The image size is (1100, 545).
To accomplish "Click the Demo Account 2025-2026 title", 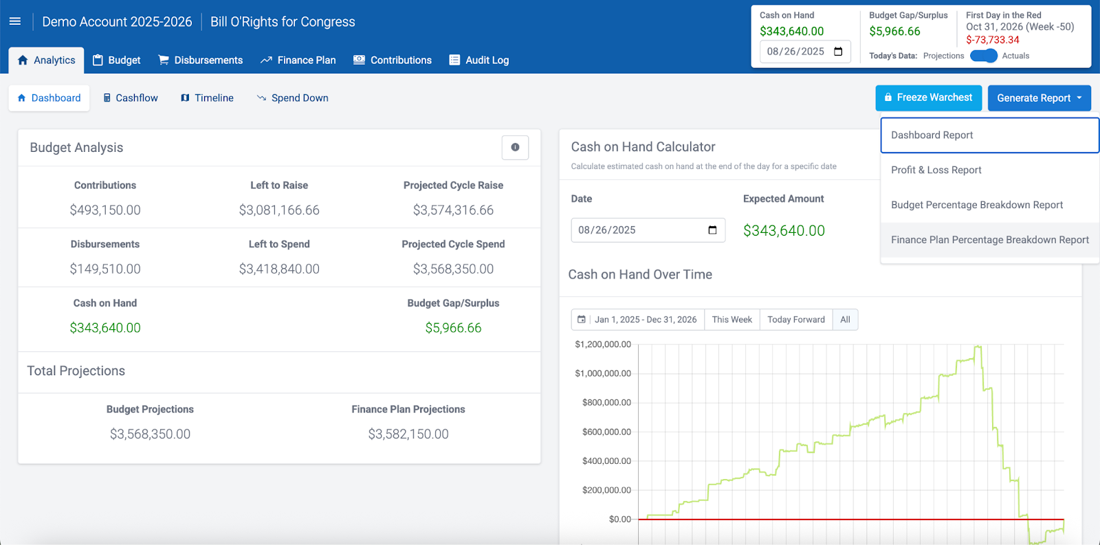I will click(117, 21).
